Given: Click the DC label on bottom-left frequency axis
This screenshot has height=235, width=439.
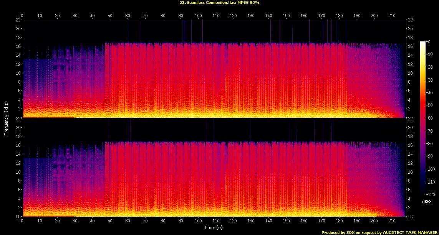Looking at the screenshot, I should (18, 216).
